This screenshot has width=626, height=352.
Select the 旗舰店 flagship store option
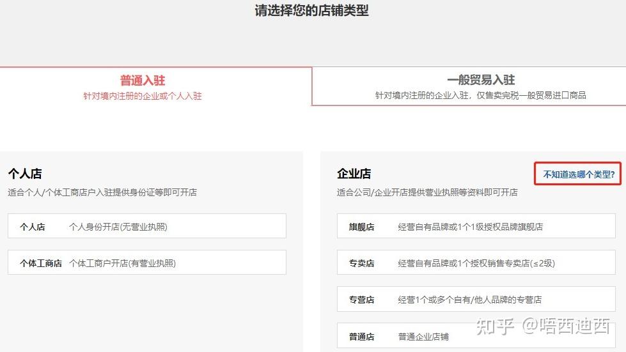tap(476, 226)
